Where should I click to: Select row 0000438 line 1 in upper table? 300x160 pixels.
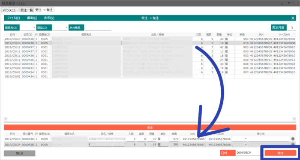[150, 39]
